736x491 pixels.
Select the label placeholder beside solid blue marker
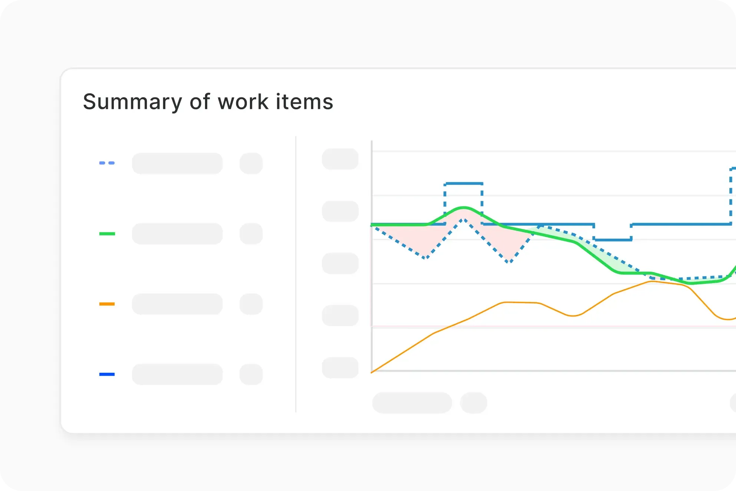click(177, 374)
